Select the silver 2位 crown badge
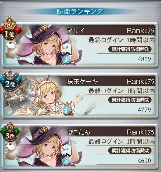The image size is (161, 172). 10,80
